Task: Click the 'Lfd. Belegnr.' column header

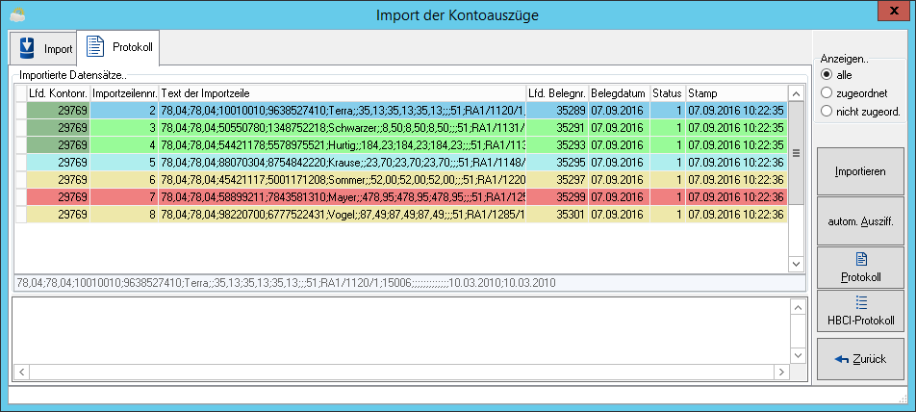Action: coord(557,93)
